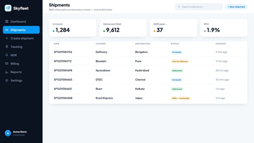
Task: Click the Xpressbees courier cell
Action: pos(103,71)
